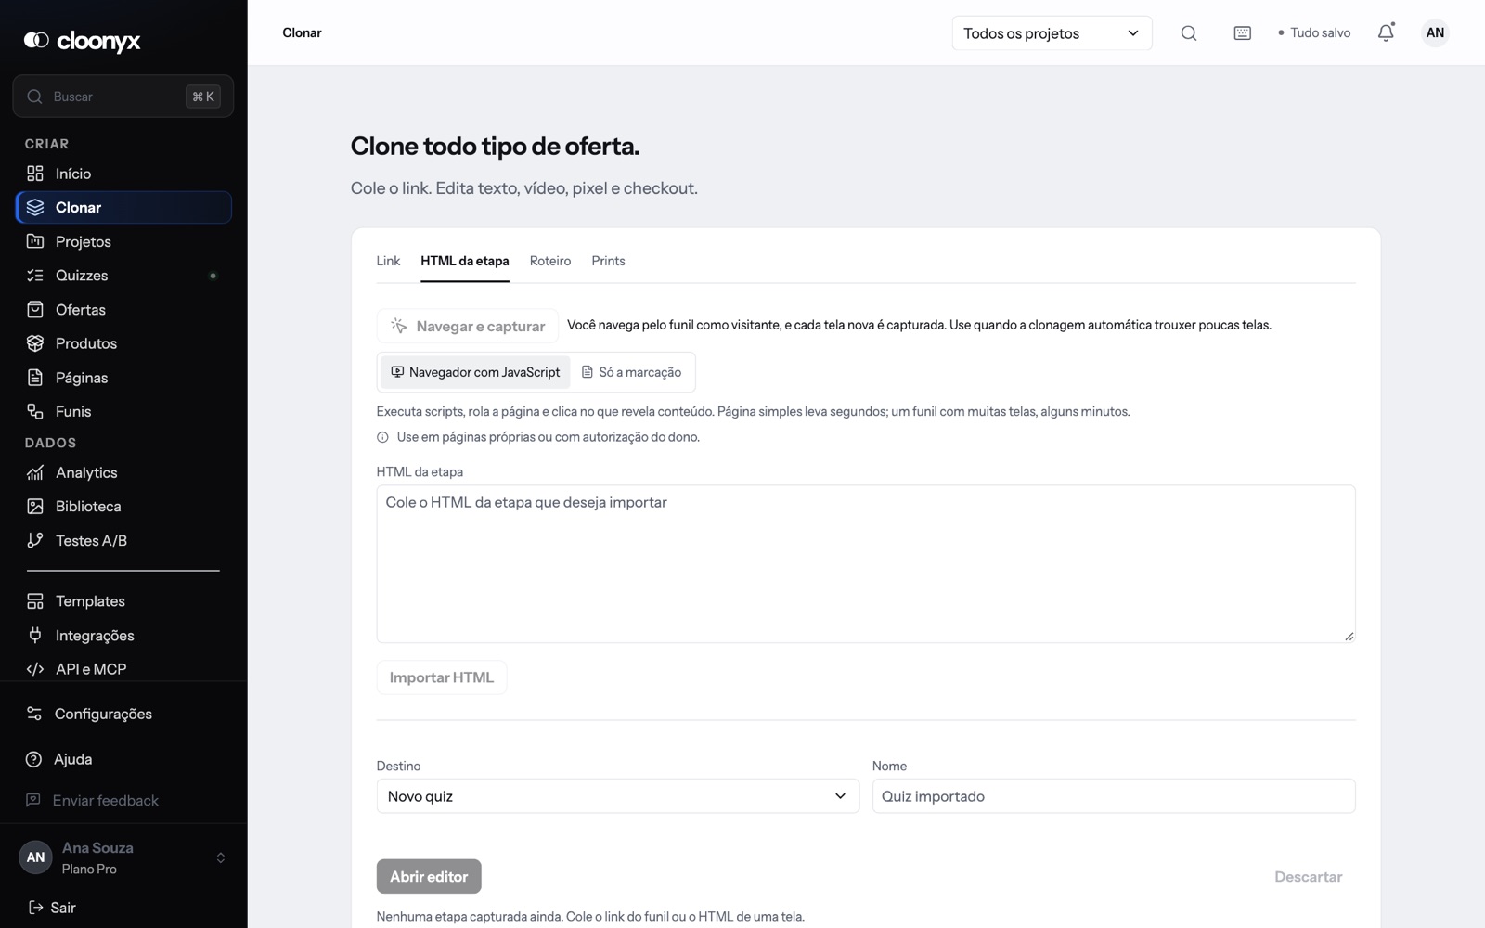Image resolution: width=1485 pixels, height=928 pixels.
Task: Expand the Ana Souza account switcher
Action: [123, 857]
